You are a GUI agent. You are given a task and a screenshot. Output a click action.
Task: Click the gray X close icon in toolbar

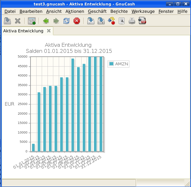click(18, 21)
